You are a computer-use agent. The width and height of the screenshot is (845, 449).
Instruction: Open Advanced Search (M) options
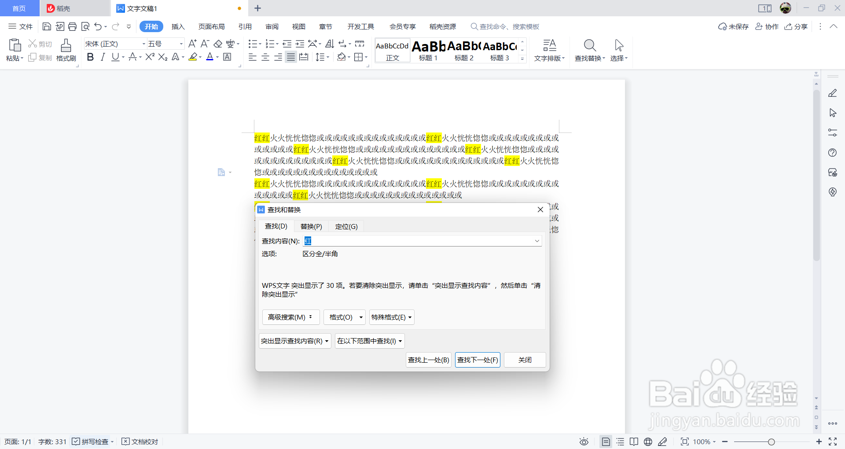click(x=291, y=317)
